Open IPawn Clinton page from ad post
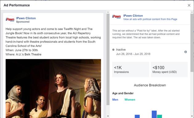 pos(26,18)
